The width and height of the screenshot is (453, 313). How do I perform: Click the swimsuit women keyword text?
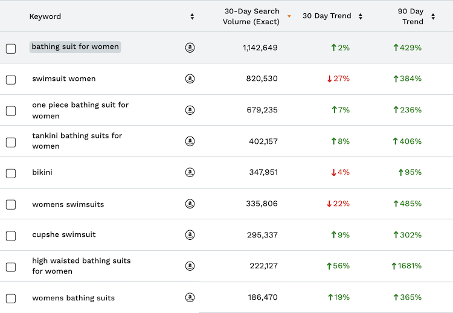63,79
